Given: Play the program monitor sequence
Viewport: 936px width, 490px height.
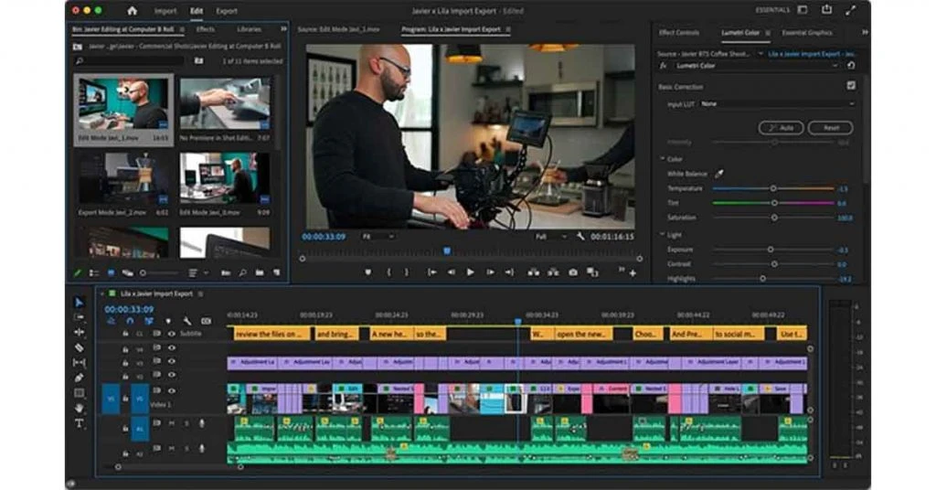Looking at the screenshot, I should [x=471, y=272].
